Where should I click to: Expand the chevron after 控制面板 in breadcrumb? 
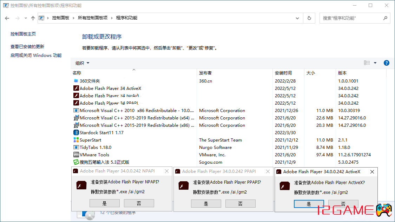pyautogui.click(x=73, y=18)
